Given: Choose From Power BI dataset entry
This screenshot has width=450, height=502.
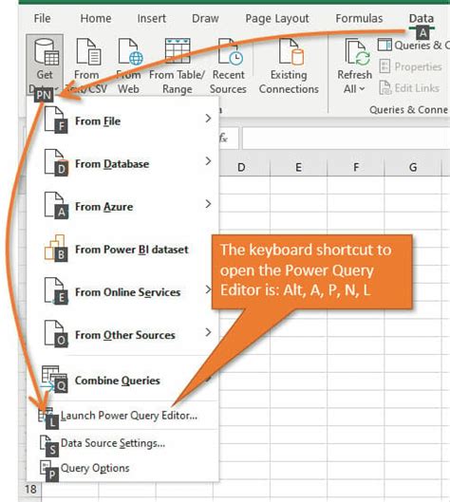Looking at the screenshot, I should click(x=122, y=249).
